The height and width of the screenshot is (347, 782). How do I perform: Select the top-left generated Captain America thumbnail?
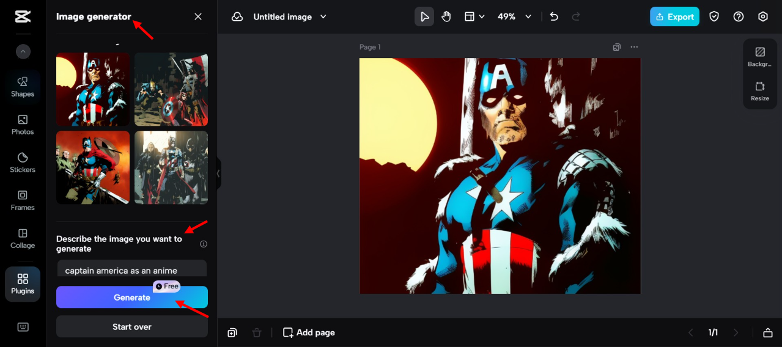93,89
